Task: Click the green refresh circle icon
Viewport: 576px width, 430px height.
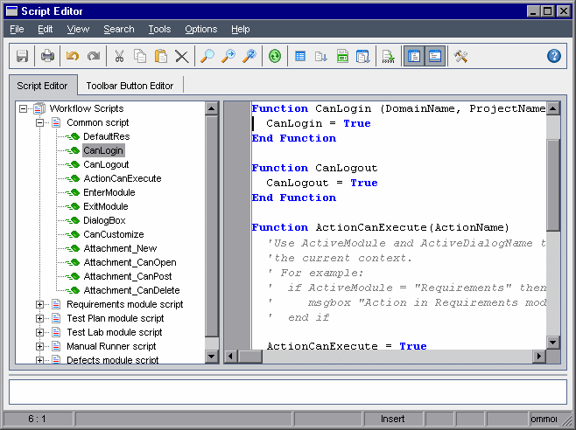Action: point(275,56)
